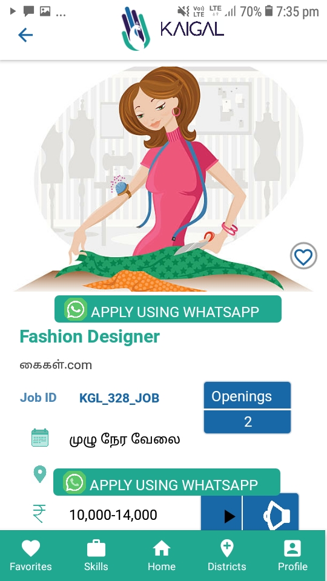Tap the Fashion Designer illustration
This screenshot has width=327, height=581.
[163, 179]
